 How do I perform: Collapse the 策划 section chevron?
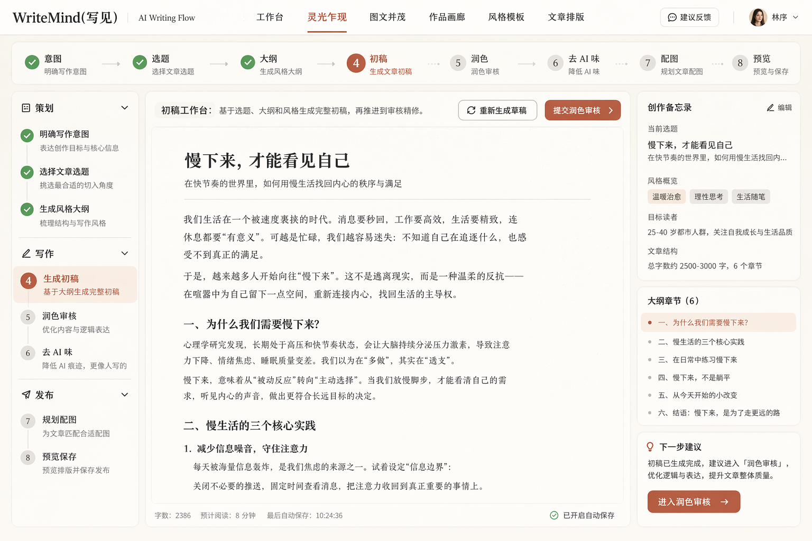(x=125, y=108)
